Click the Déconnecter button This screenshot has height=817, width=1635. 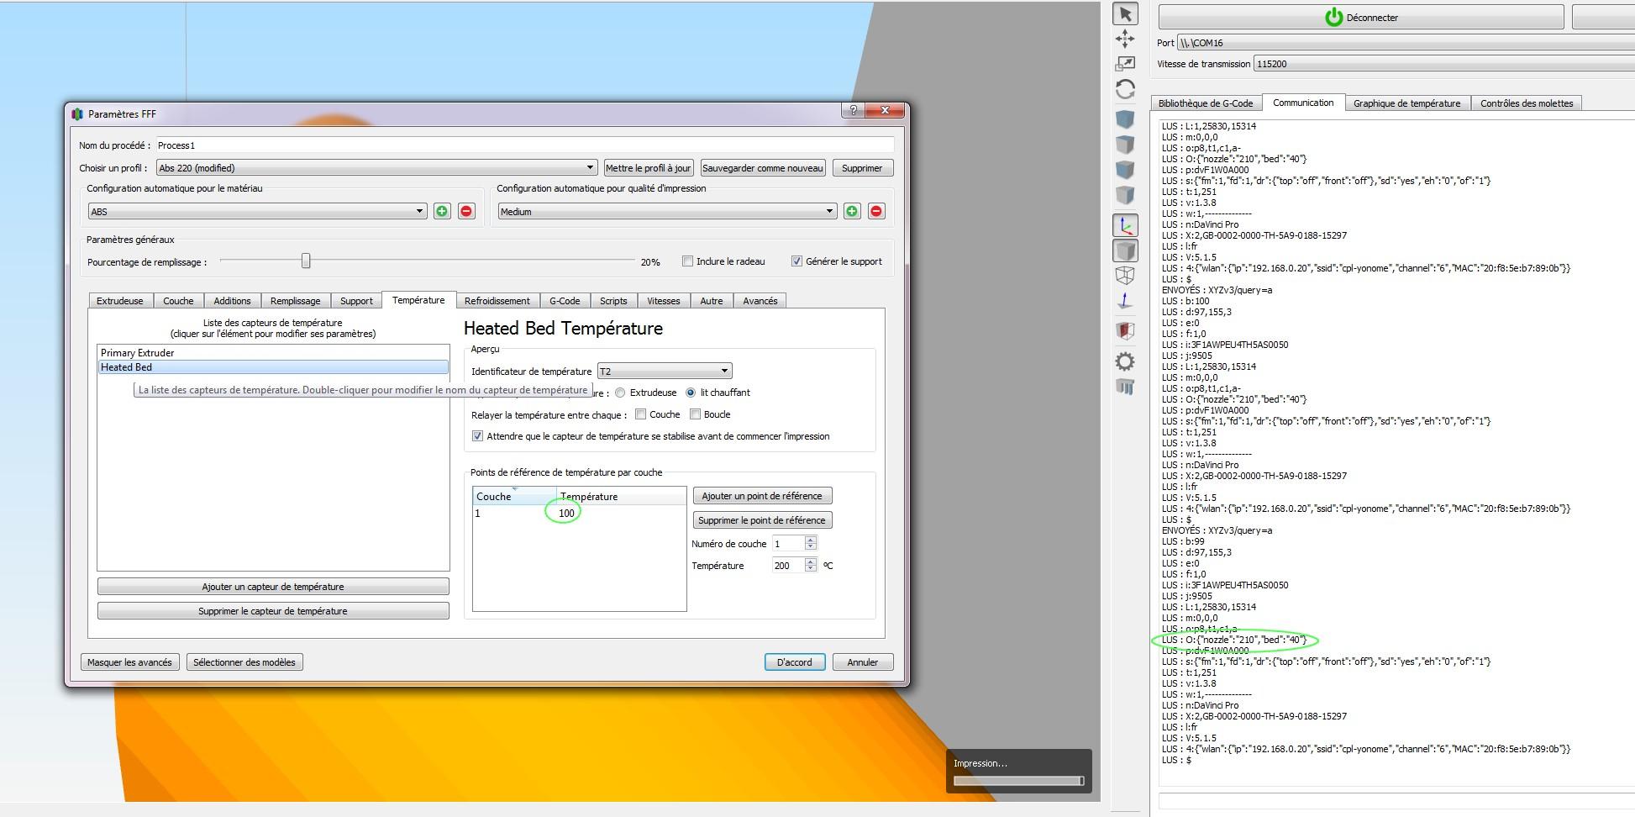tap(1361, 17)
